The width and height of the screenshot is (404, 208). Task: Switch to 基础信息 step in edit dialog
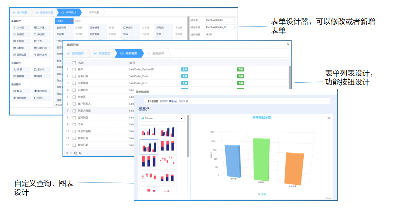click(75, 53)
